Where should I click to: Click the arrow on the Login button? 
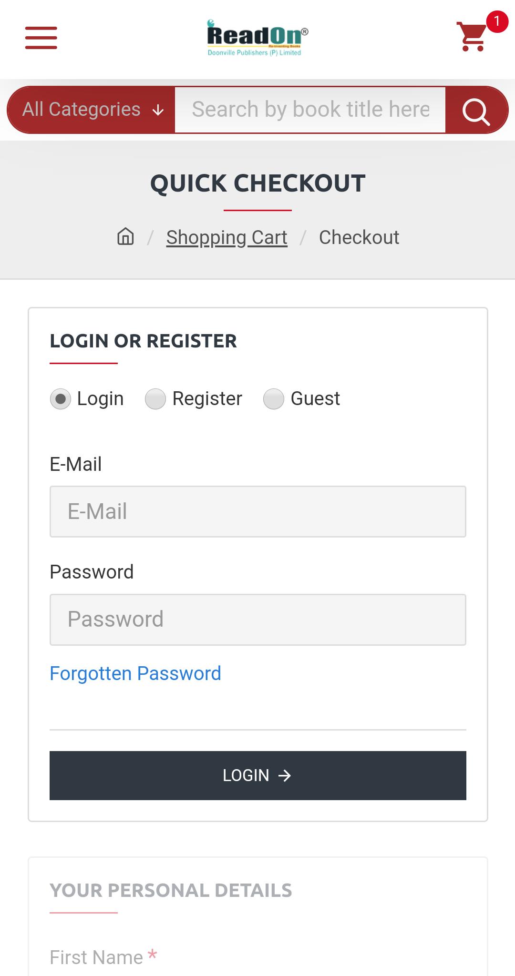[285, 776]
